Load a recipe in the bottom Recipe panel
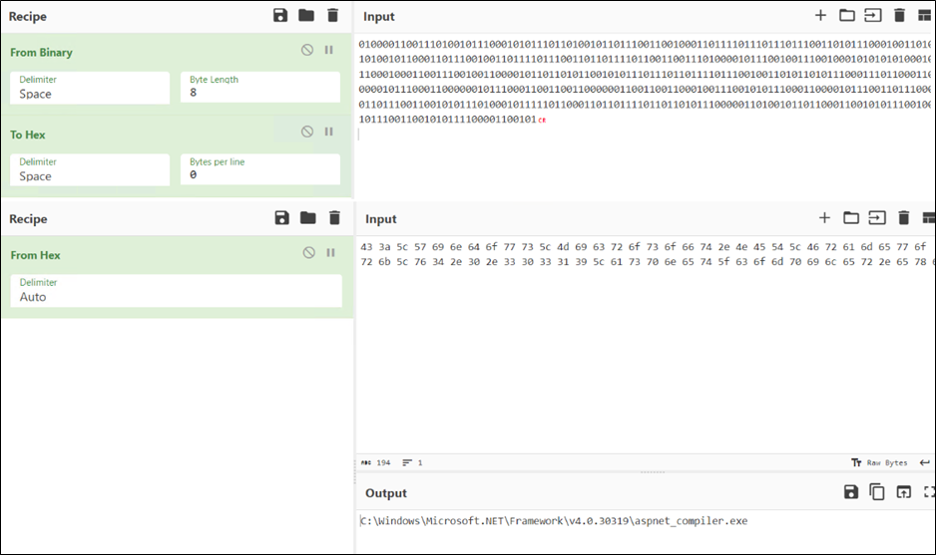This screenshot has width=936, height=555. tap(307, 218)
